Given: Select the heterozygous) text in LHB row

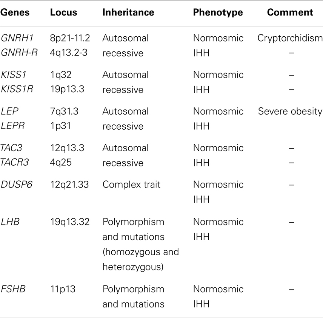Looking at the screenshot, I should coord(133,267).
